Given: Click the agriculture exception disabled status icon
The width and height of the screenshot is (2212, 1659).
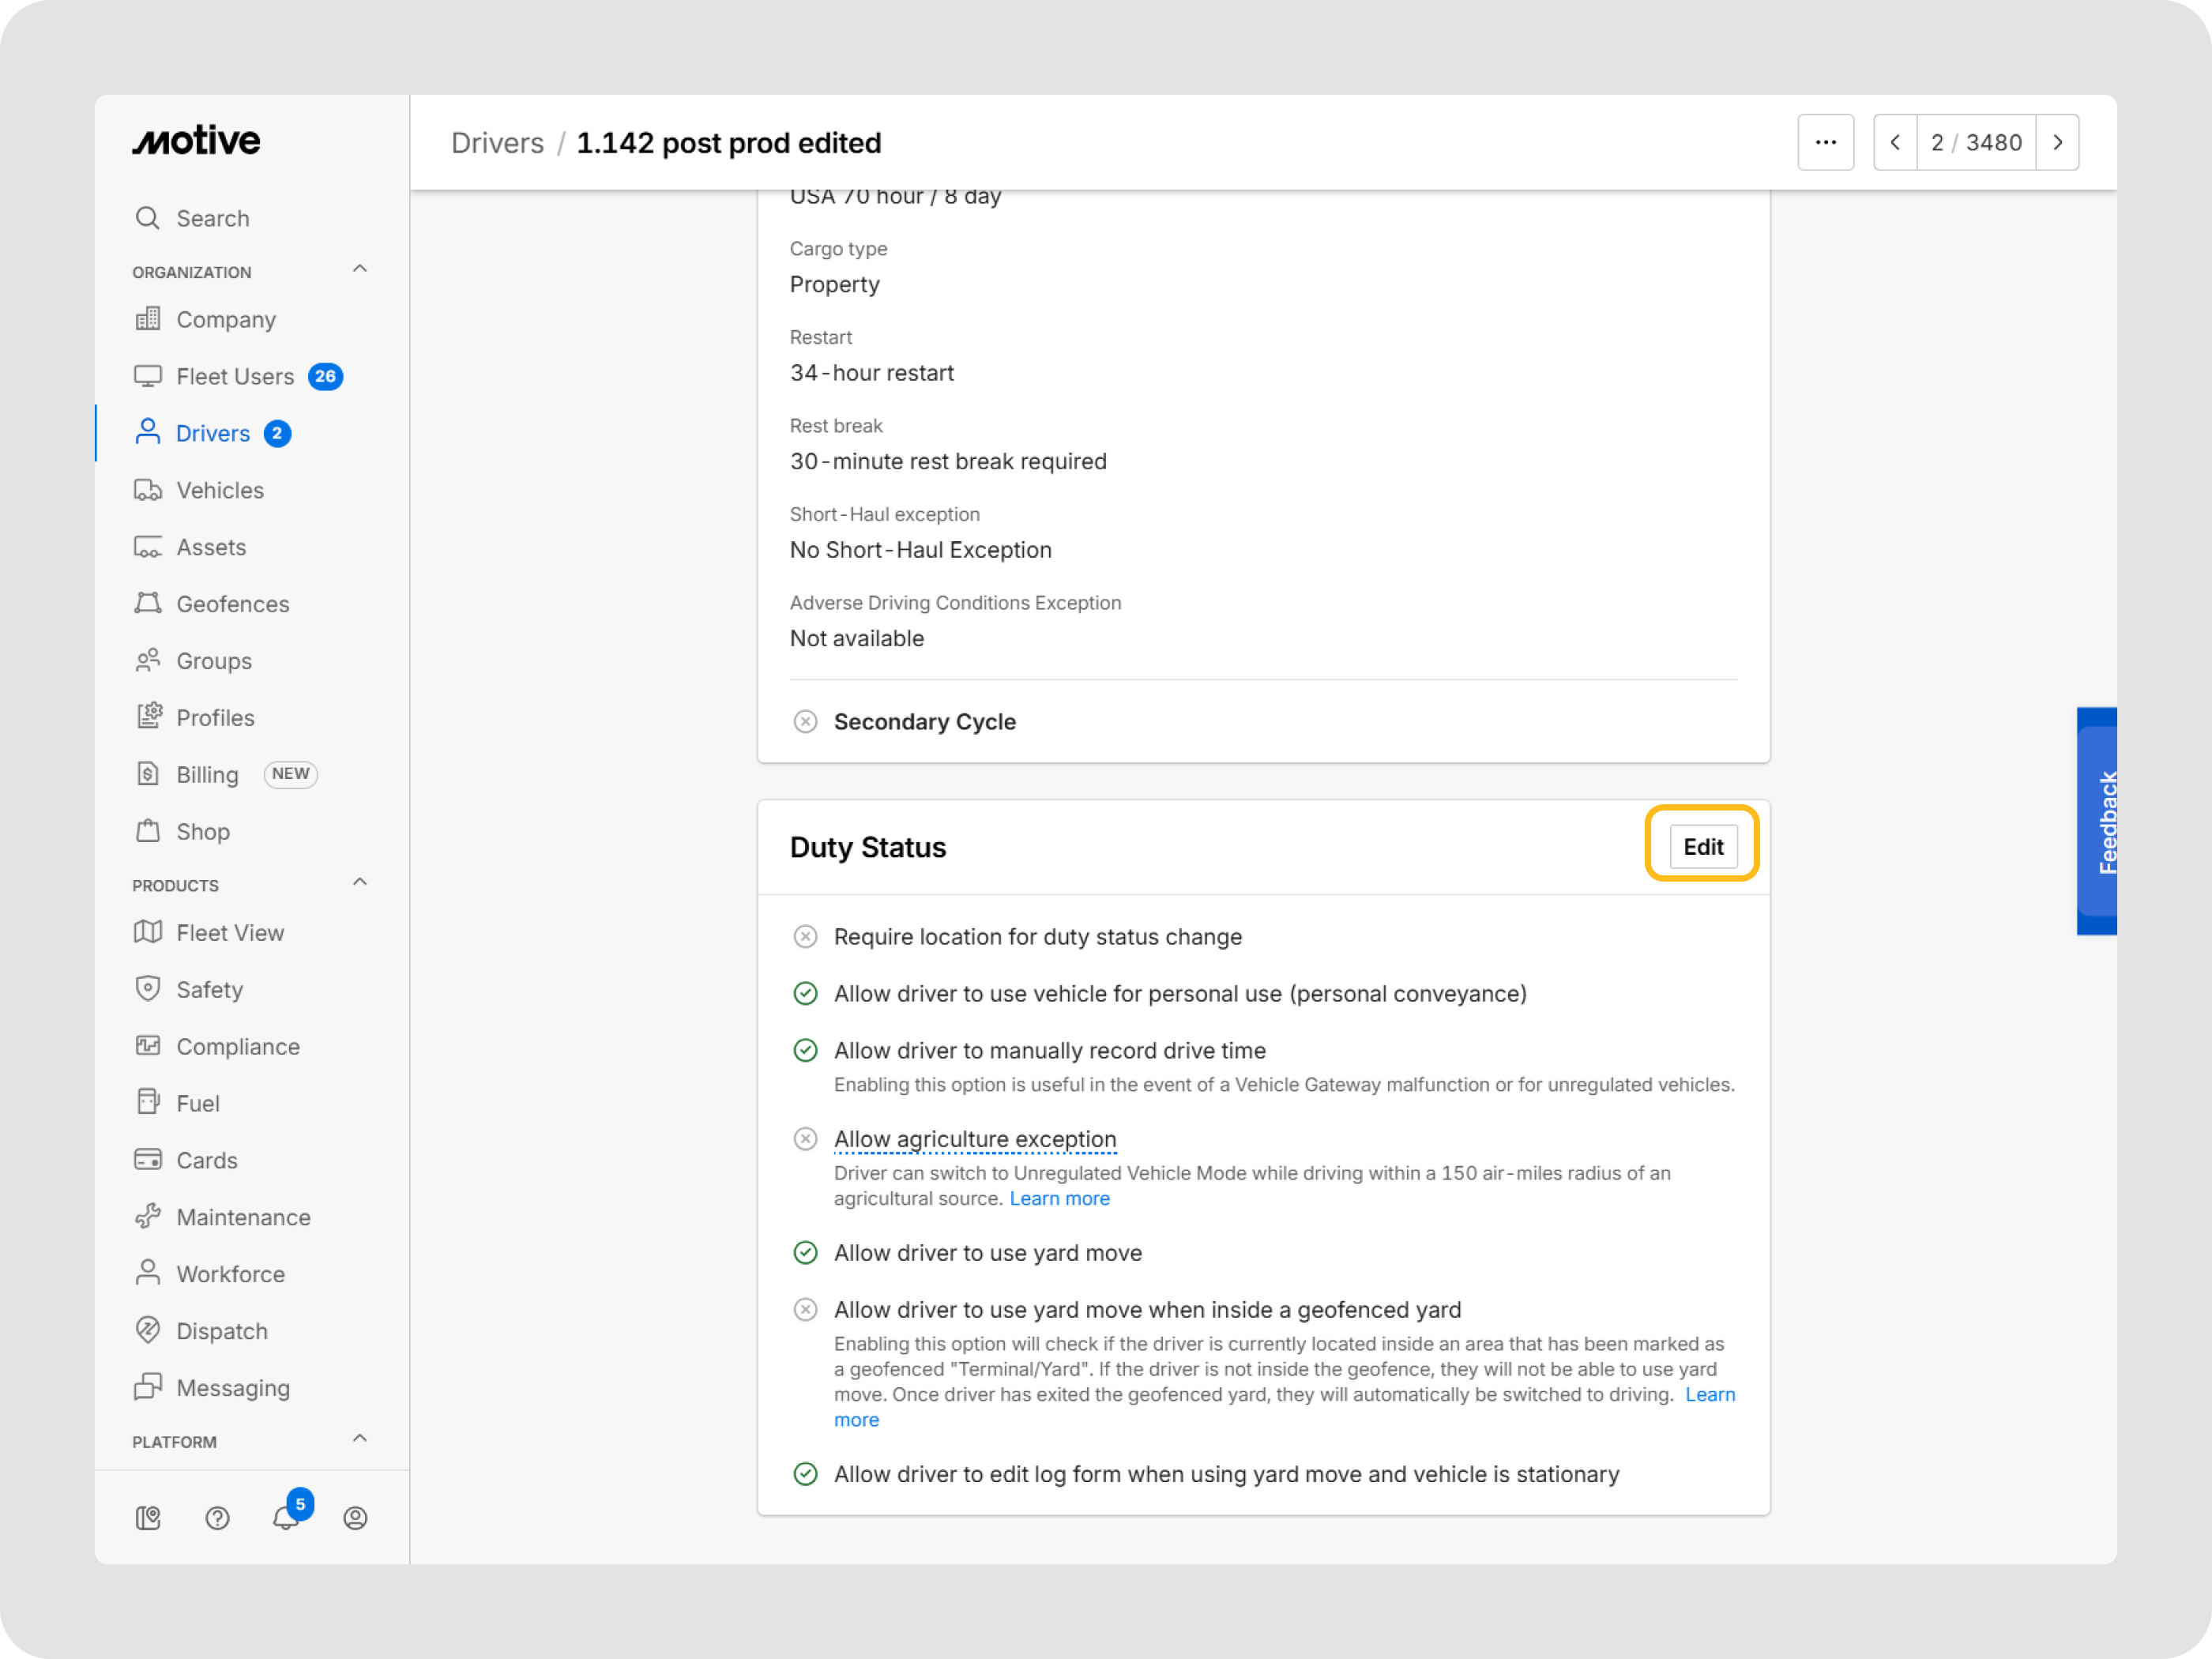Looking at the screenshot, I should [805, 1139].
